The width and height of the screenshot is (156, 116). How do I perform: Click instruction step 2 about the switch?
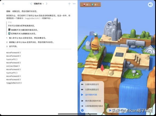pos(30,42)
